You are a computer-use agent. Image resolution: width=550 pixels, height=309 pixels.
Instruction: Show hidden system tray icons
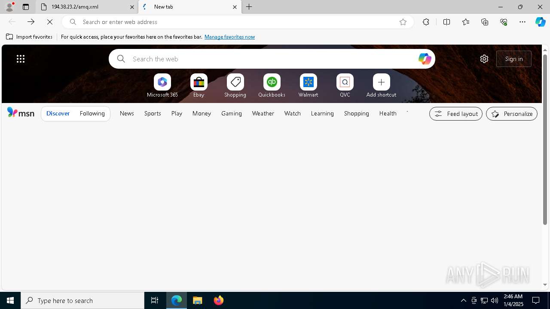(x=464, y=300)
